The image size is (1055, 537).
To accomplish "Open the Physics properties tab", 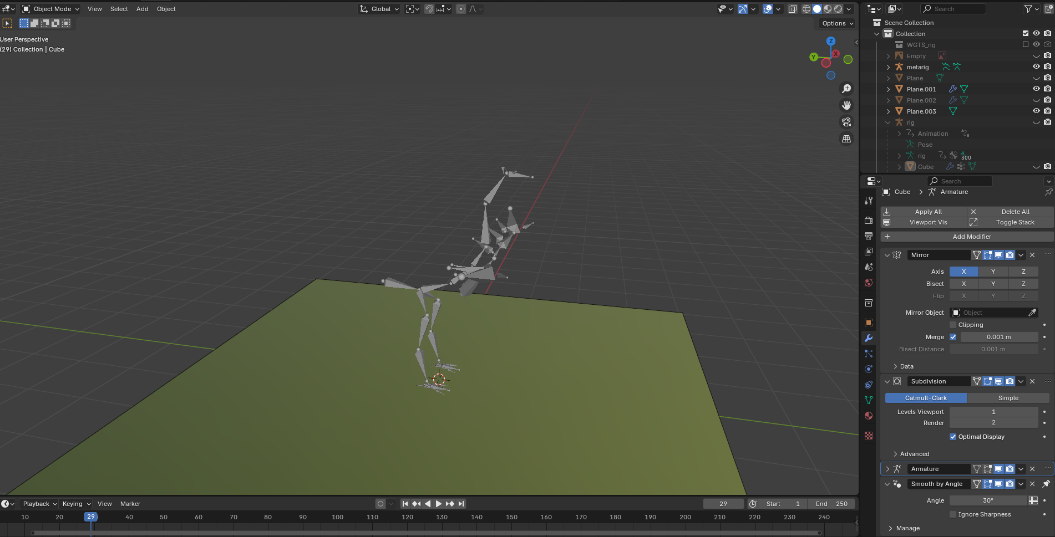I will tap(869, 369).
